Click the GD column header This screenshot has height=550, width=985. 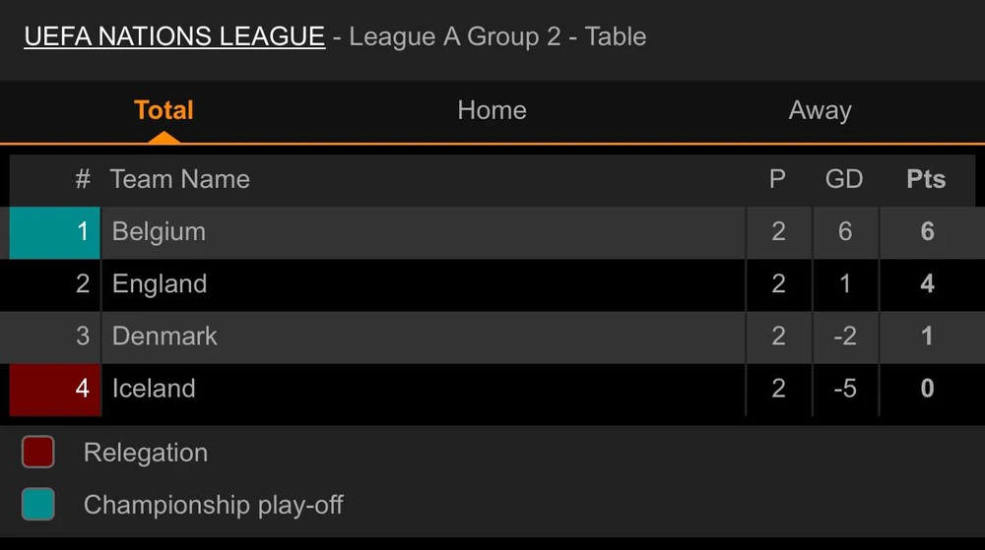tap(844, 179)
